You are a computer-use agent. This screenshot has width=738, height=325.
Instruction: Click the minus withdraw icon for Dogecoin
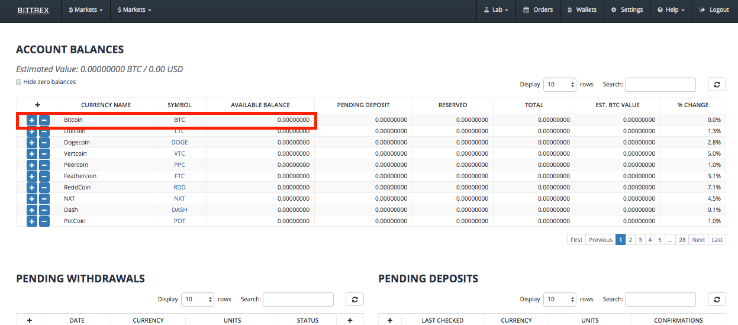pyautogui.click(x=44, y=143)
